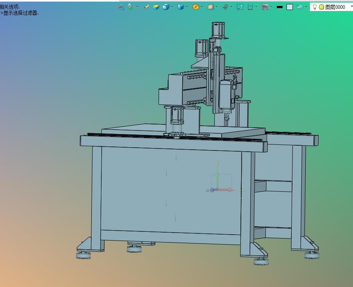Open the monitor display dropdown arrow
353x287 pixels.
click(x=271, y=7)
